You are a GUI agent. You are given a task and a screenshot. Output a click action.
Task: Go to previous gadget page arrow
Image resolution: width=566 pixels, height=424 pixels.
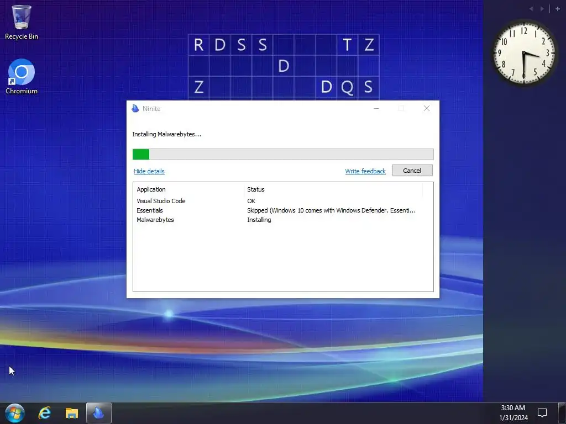tap(531, 9)
